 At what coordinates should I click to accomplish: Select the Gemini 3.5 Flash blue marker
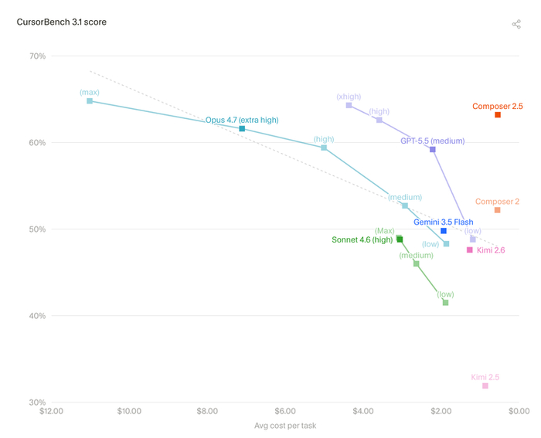coord(444,231)
